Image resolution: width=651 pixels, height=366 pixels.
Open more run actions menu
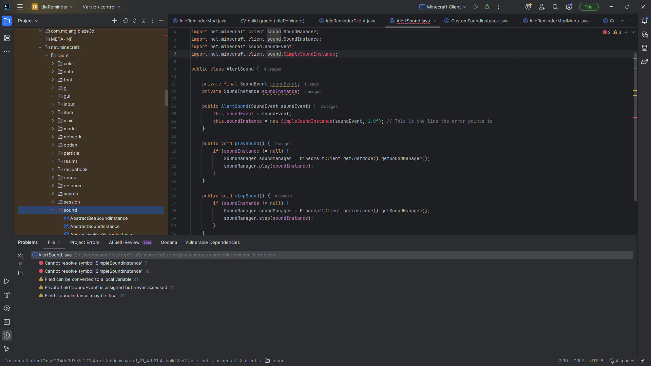pos(499,7)
